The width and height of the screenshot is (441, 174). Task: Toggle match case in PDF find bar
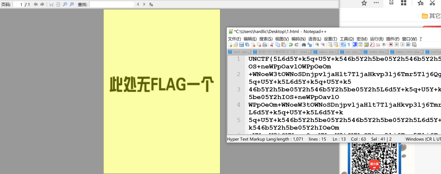point(151,4)
